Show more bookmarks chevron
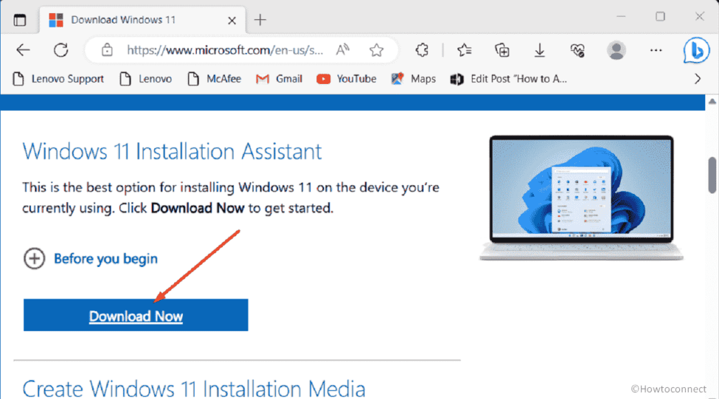This screenshot has width=719, height=399. [698, 79]
